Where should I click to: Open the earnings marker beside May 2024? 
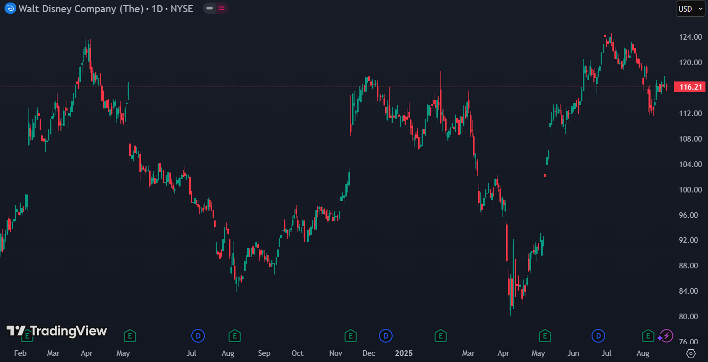pos(130,336)
